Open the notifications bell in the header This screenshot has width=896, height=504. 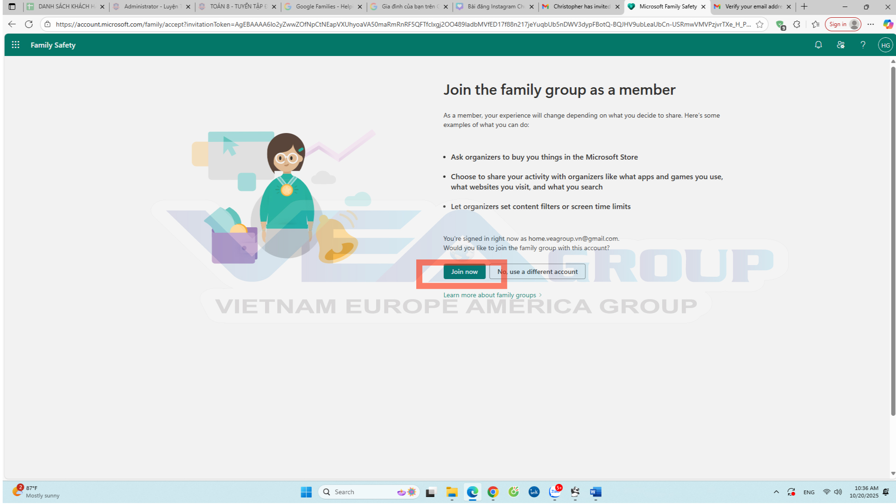pos(818,45)
